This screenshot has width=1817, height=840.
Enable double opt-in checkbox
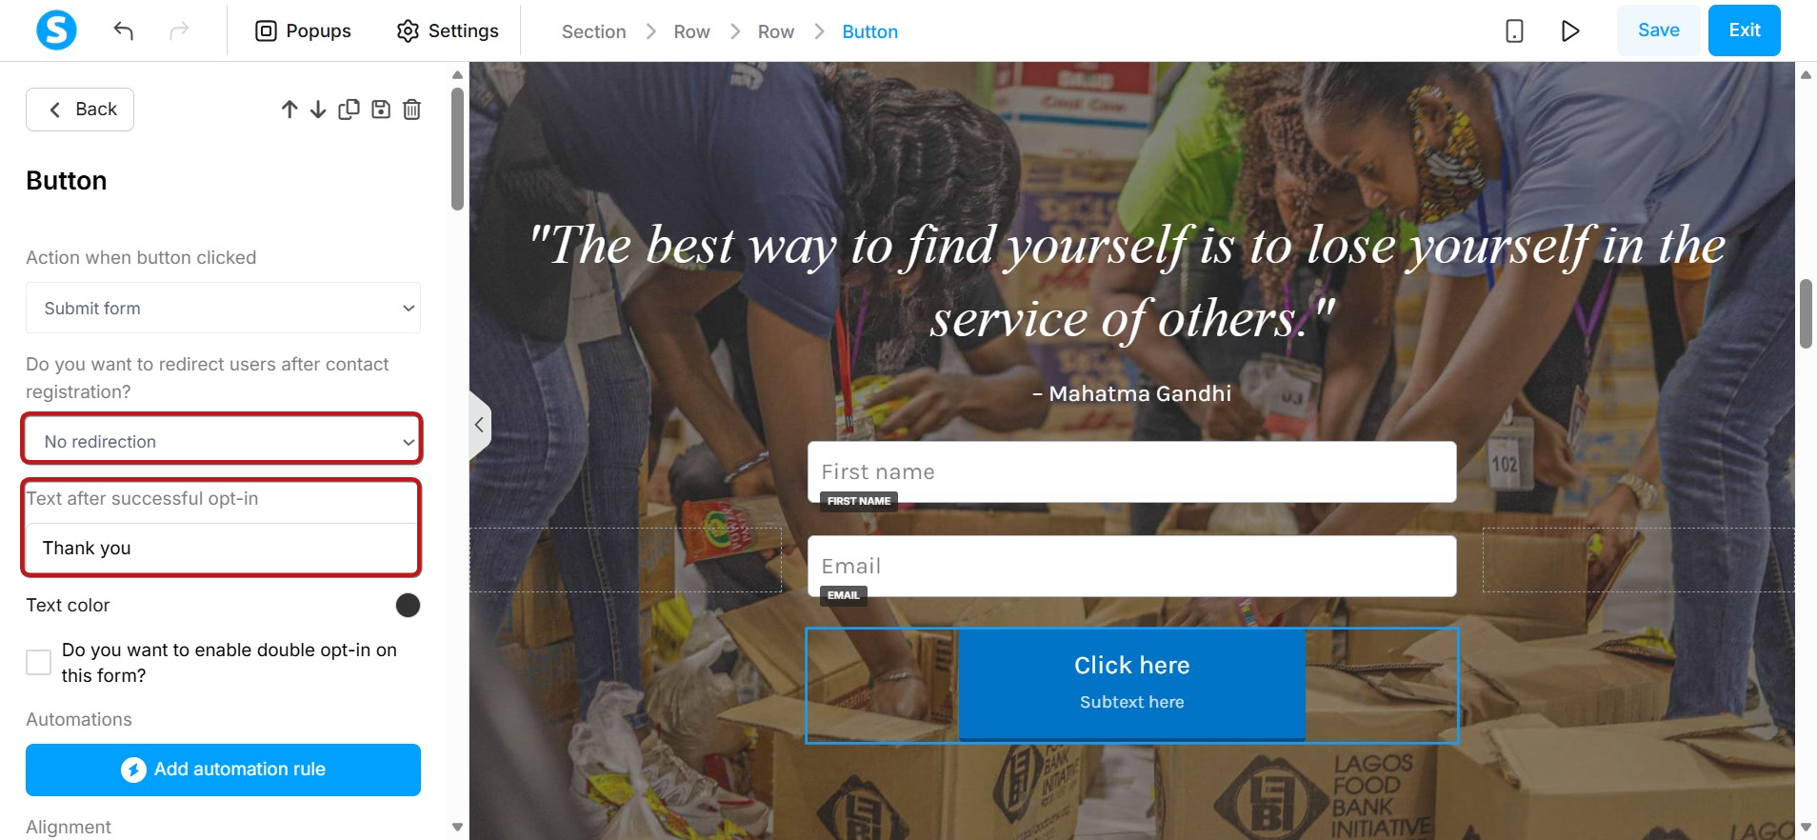click(38, 662)
